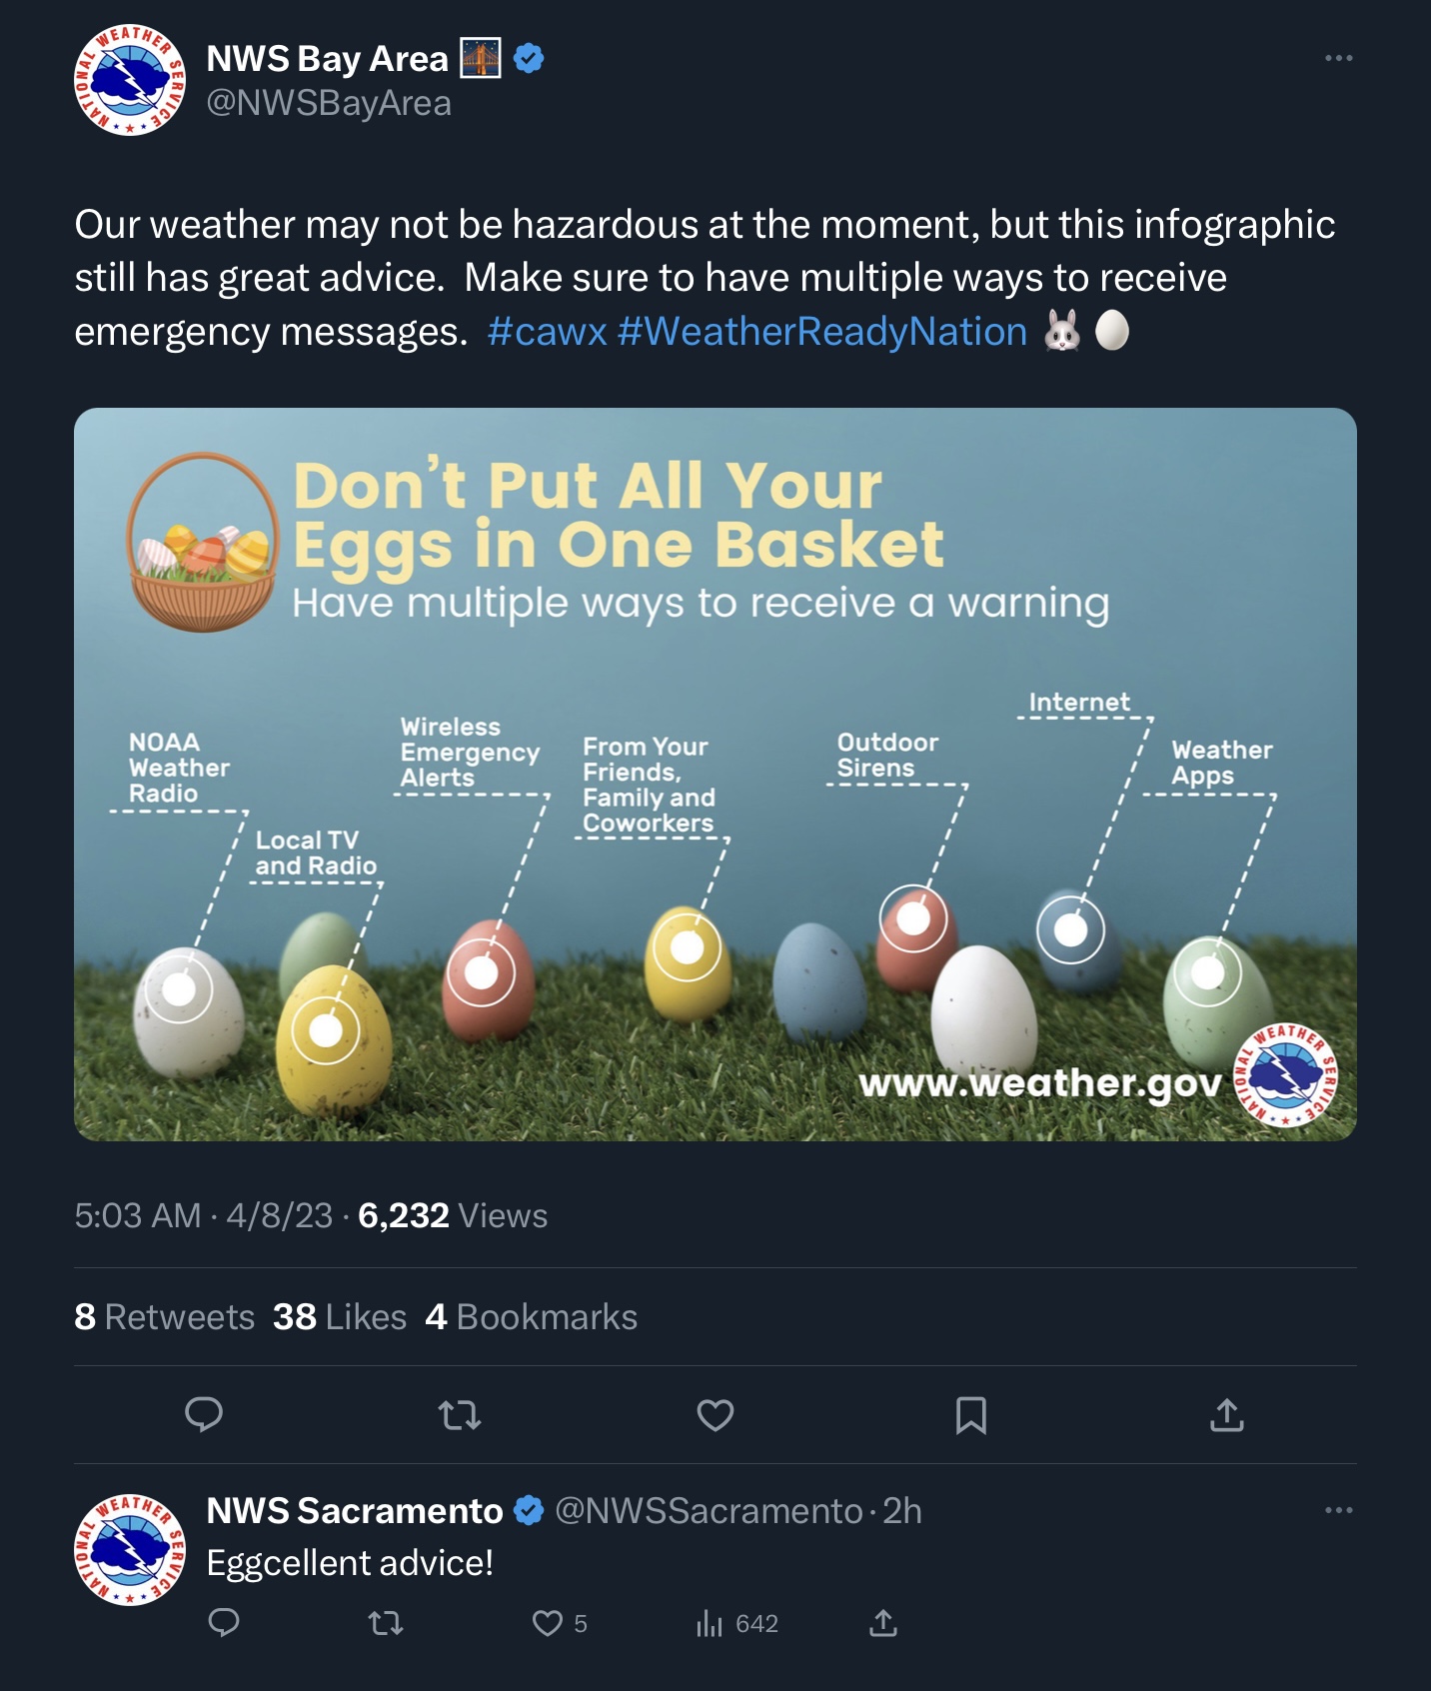View the 8 Retweets list
The height and width of the screenshot is (1691, 1431).
[165, 1317]
